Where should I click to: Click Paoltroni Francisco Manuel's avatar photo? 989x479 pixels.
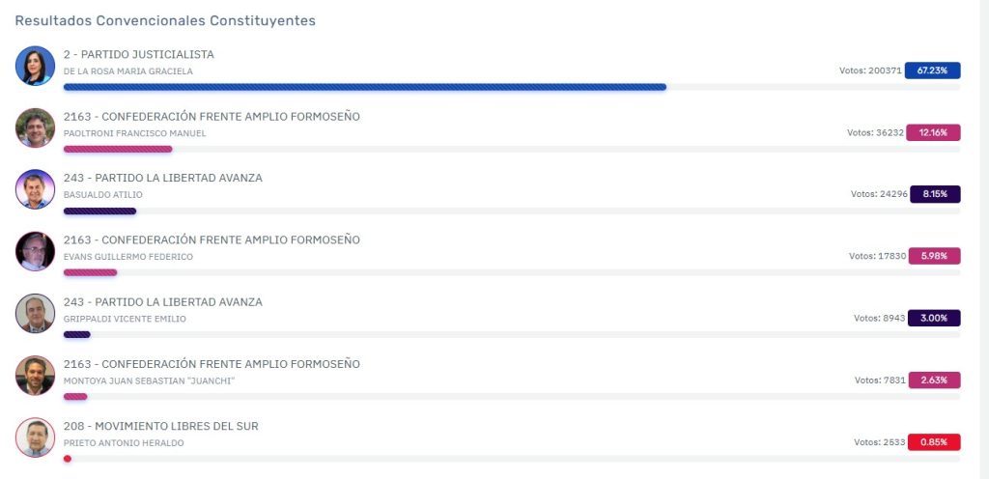[x=36, y=127]
